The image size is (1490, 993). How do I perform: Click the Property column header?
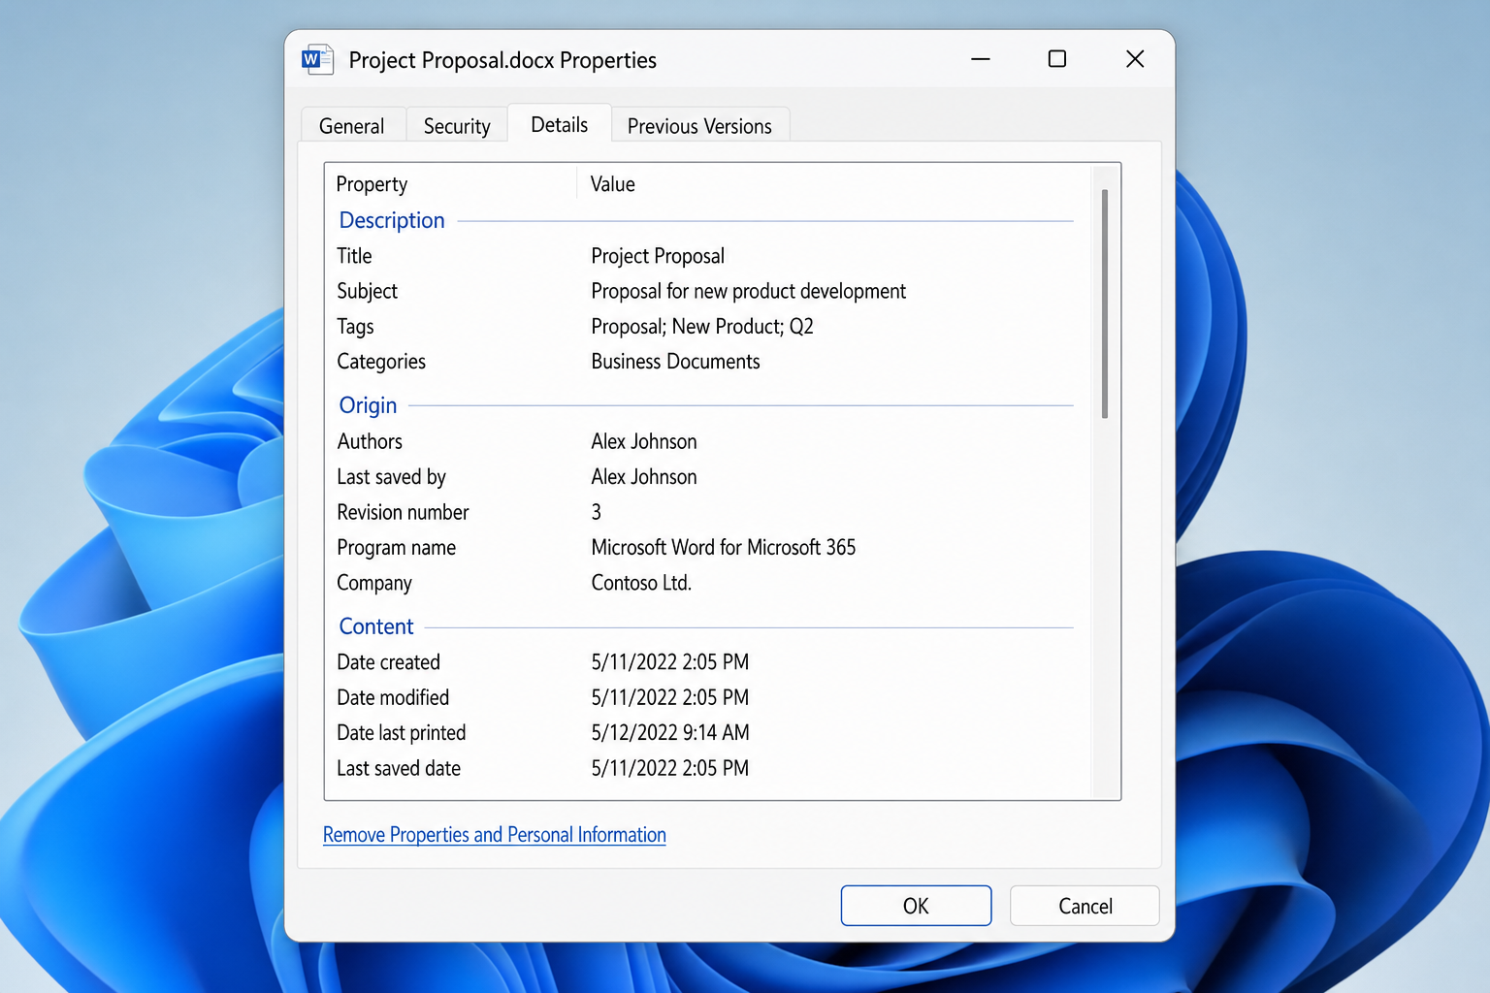point(372,184)
